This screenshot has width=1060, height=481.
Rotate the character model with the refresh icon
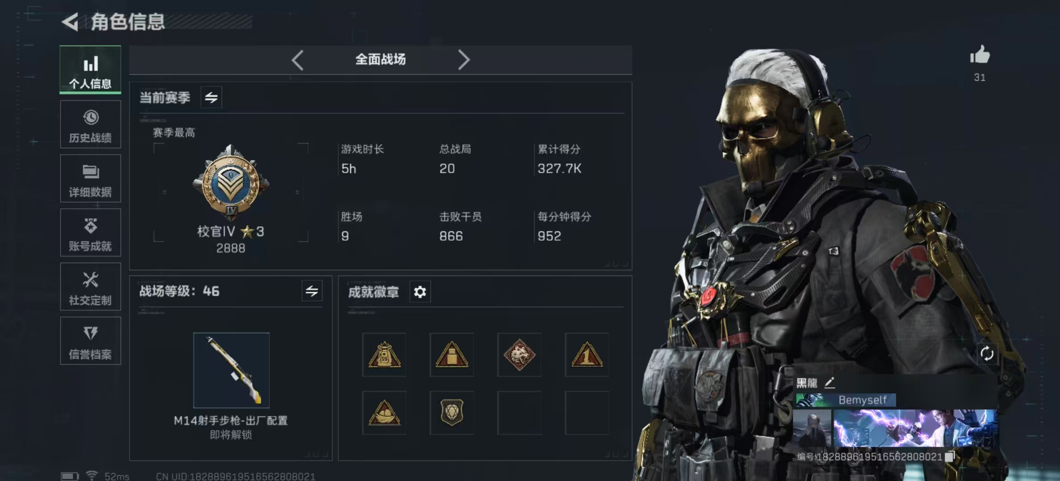tap(987, 354)
